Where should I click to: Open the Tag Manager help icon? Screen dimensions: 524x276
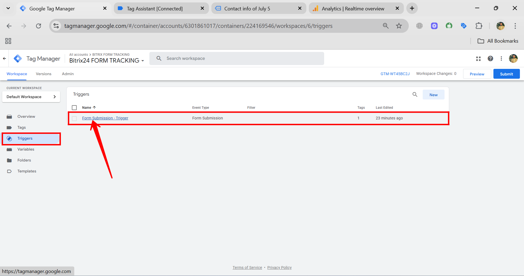[490, 58]
